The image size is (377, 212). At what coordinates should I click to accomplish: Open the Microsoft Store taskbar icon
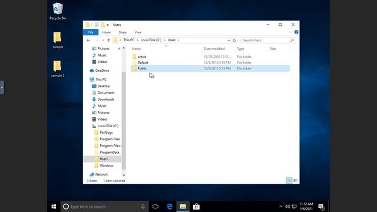pos(196,207)
